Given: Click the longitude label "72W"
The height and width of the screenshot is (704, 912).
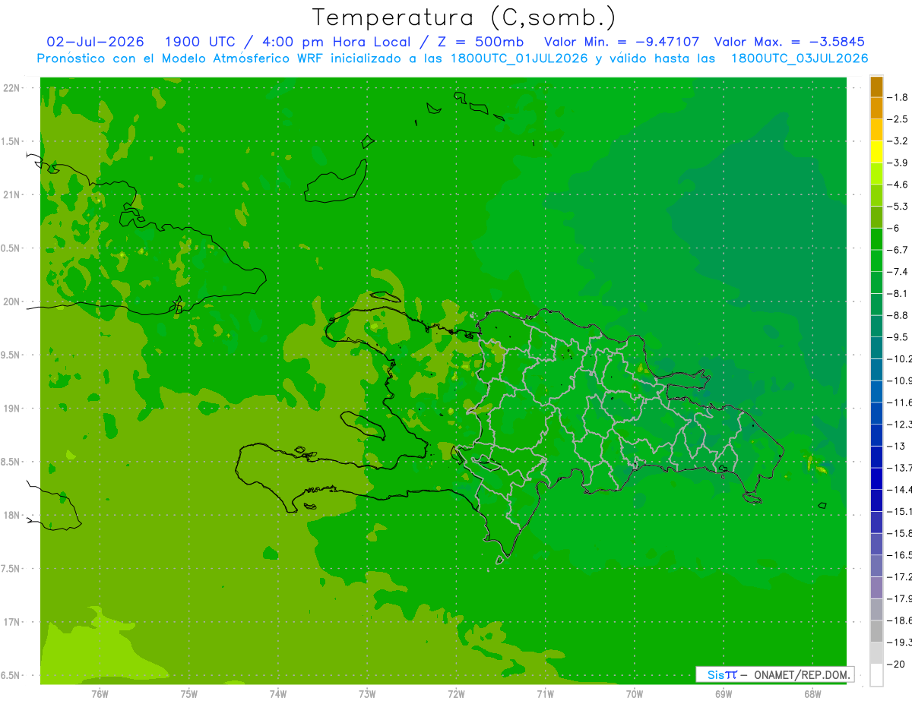Looking at the screenshot, I should coord(456,693).
